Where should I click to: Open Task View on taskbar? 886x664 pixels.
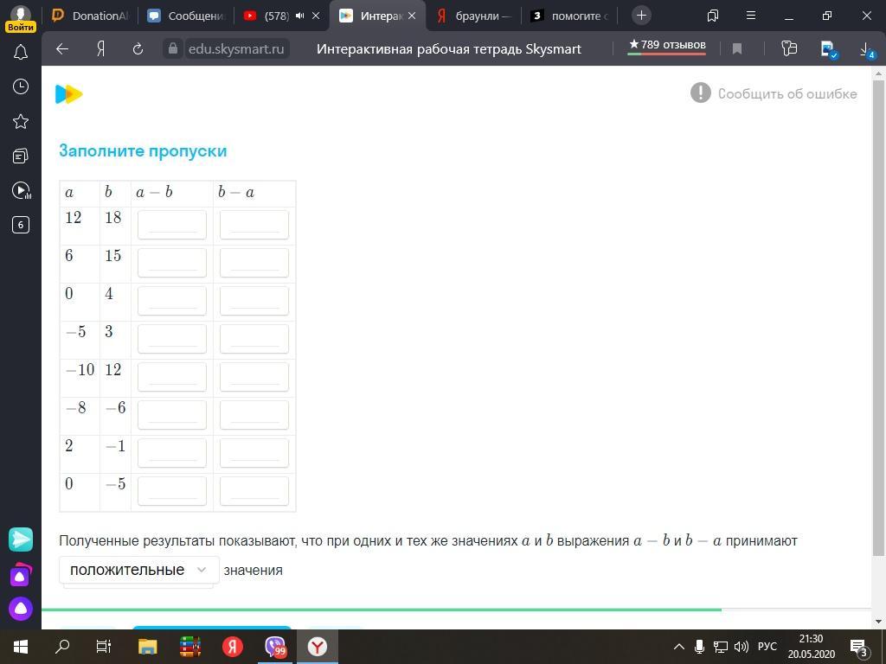104,647
